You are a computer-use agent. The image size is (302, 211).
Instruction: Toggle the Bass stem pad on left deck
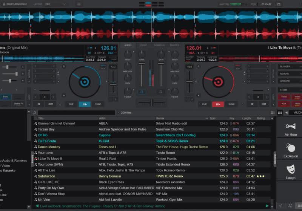click(5, 97)
